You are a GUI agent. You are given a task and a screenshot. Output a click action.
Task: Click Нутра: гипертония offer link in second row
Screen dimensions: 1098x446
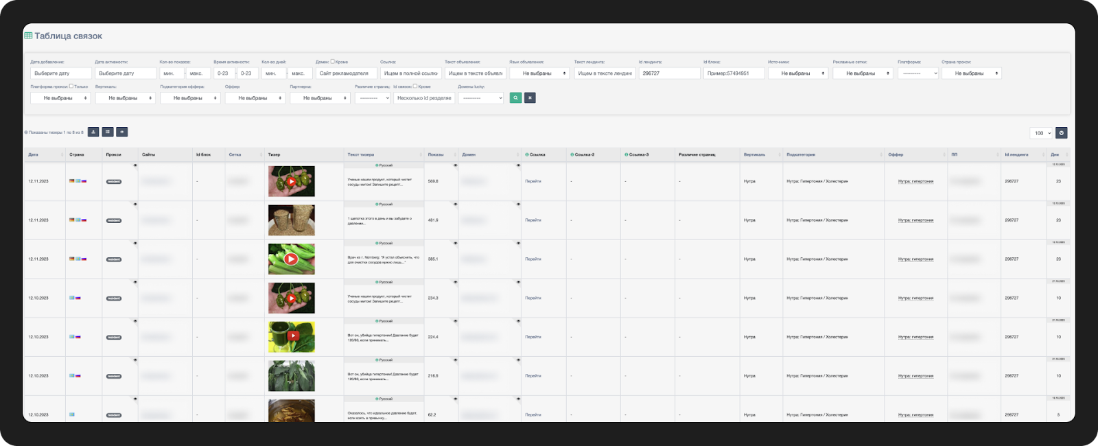pos(915,220)
